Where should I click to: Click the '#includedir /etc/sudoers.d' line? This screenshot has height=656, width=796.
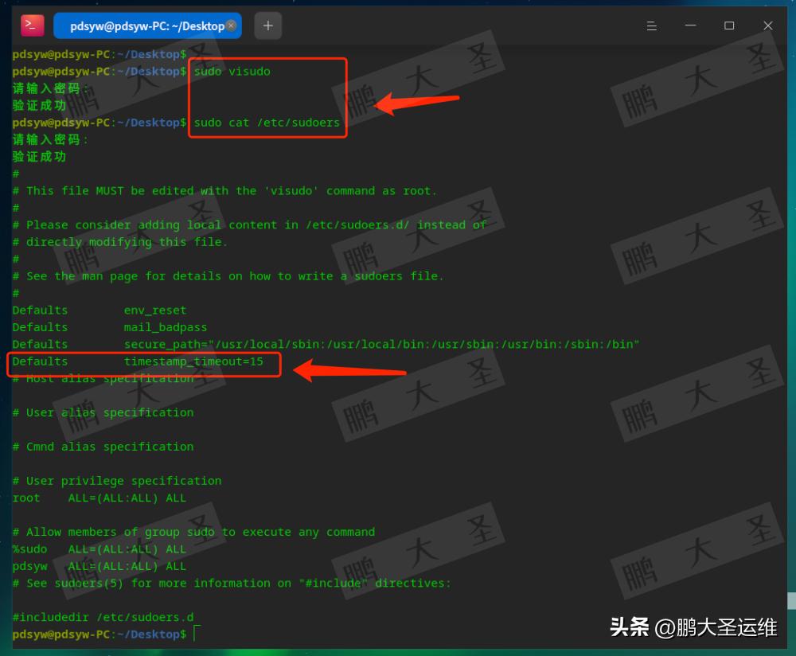coord(103,618)
